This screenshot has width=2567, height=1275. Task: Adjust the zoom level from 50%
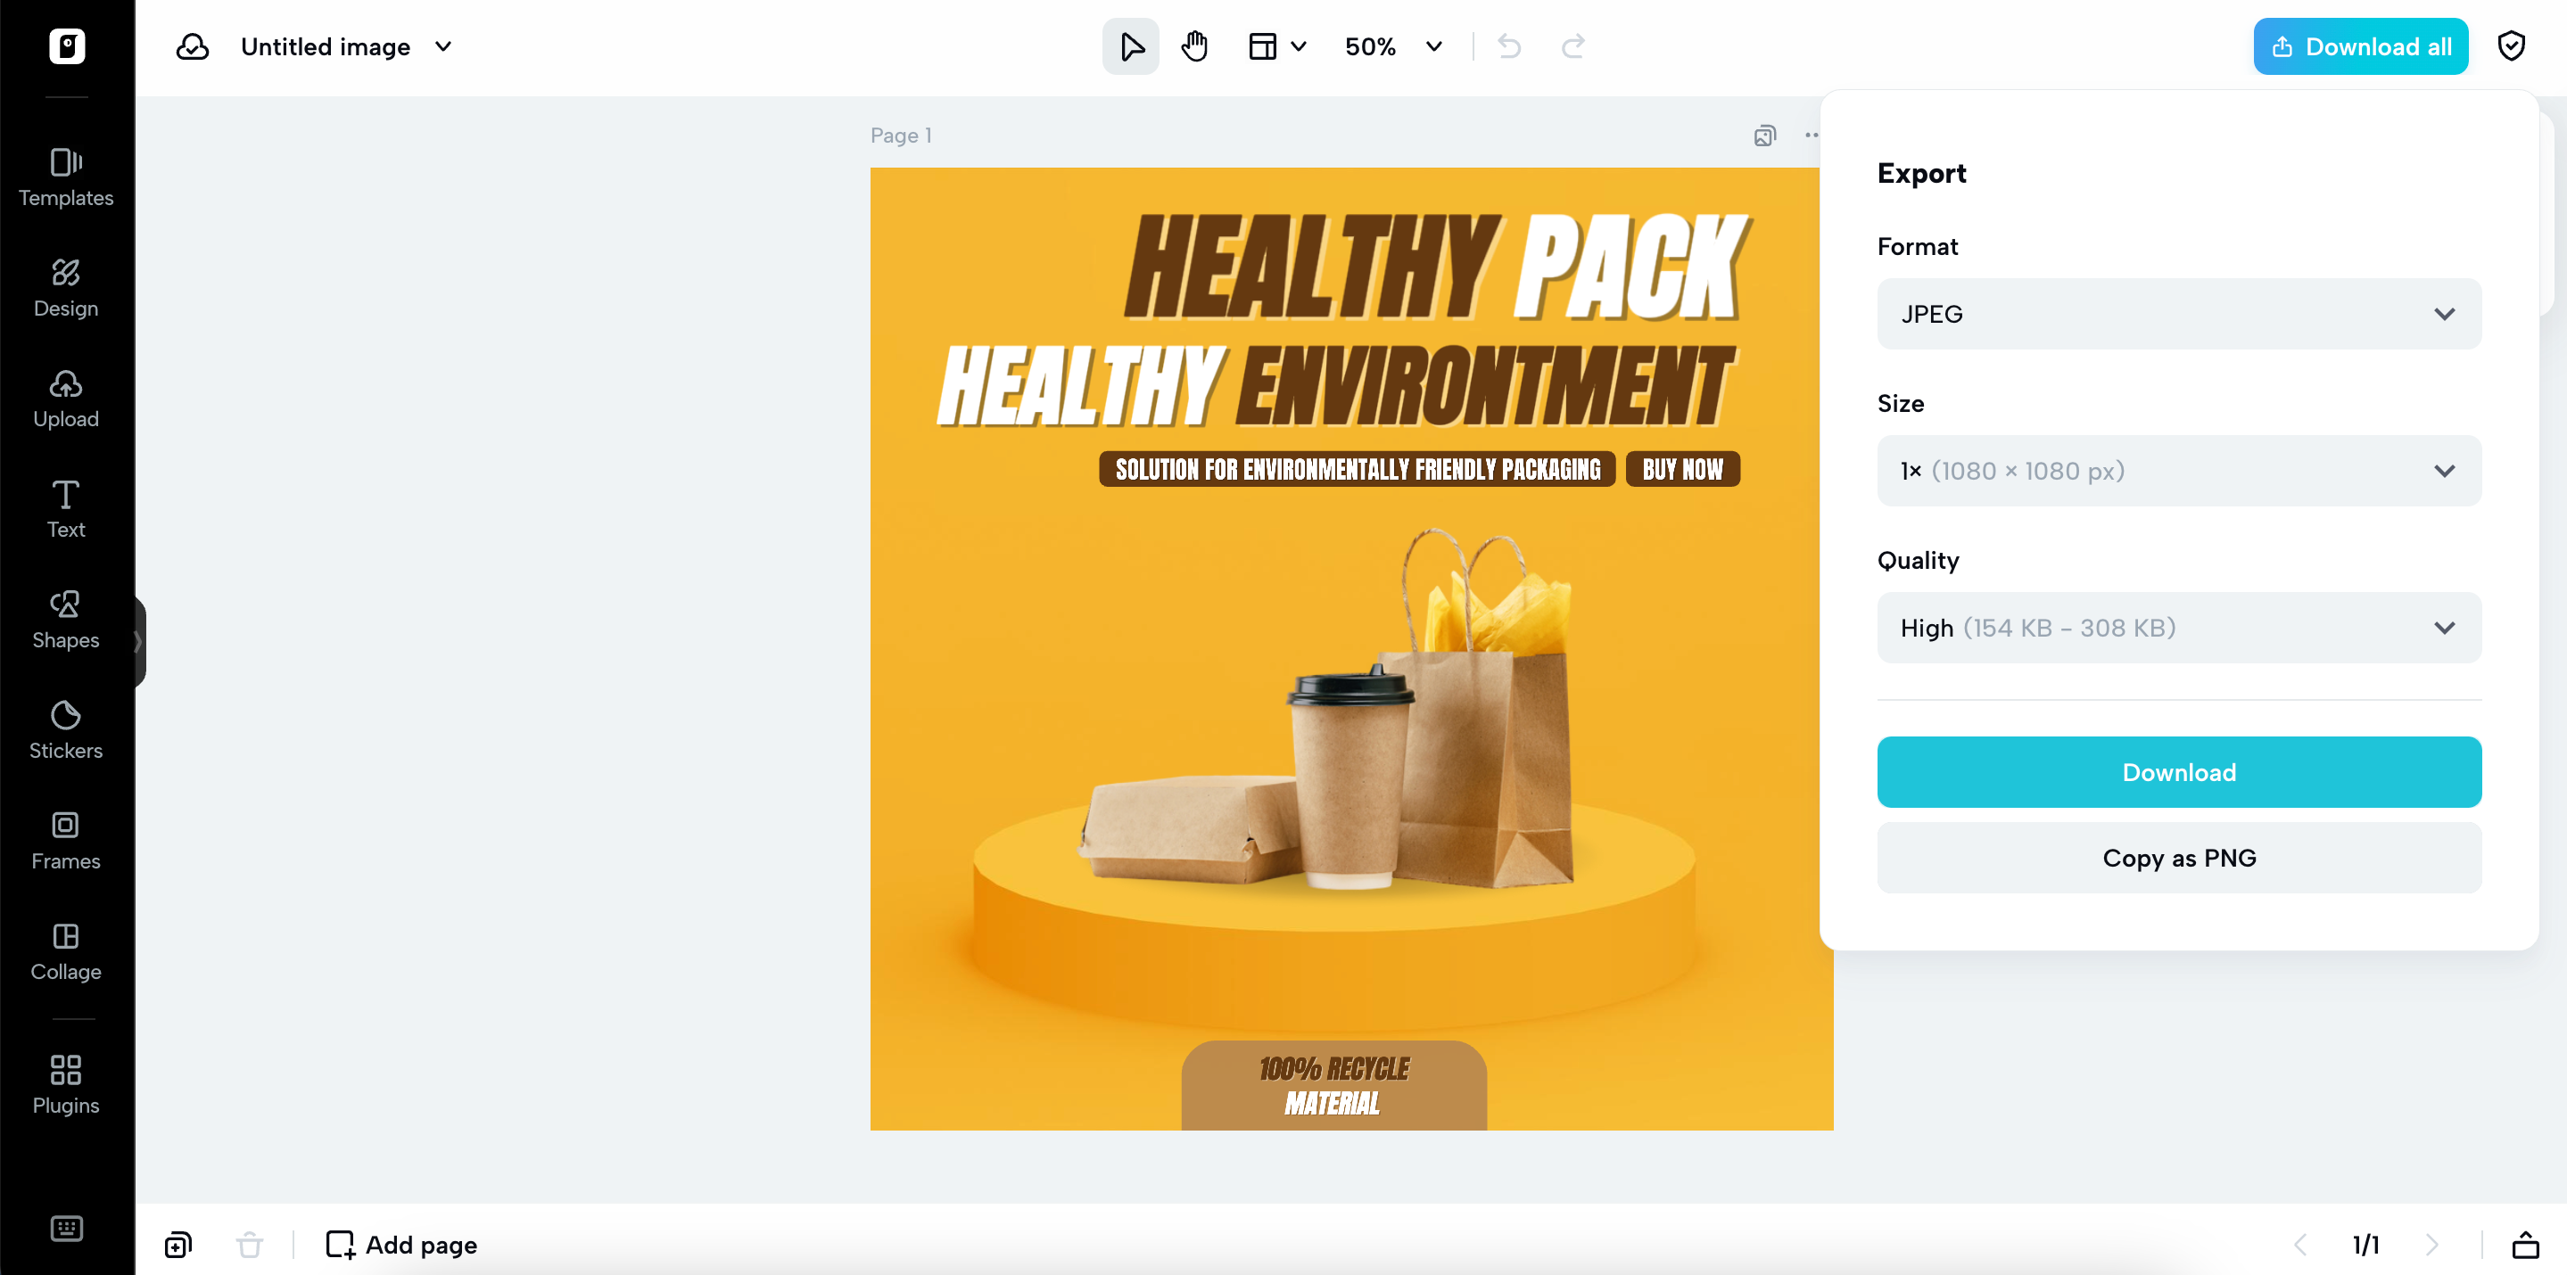(1393, 45)
